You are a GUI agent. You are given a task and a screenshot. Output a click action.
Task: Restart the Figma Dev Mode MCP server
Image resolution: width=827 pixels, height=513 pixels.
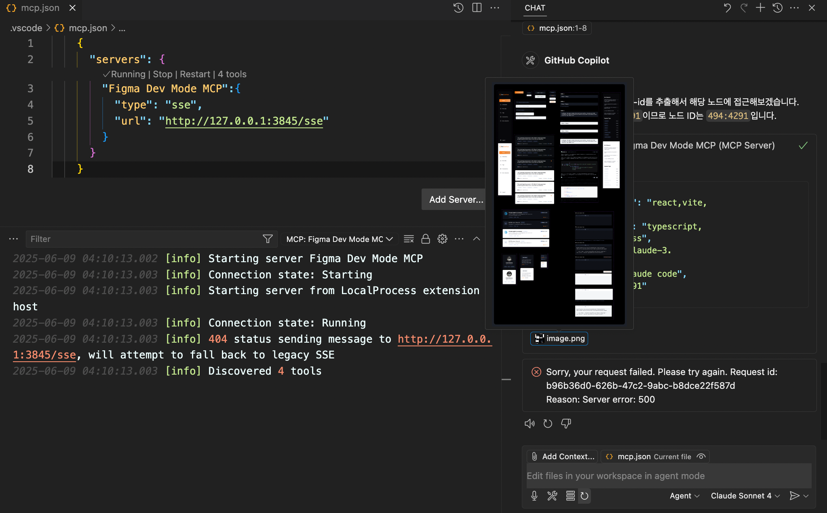tap(195, 74)
